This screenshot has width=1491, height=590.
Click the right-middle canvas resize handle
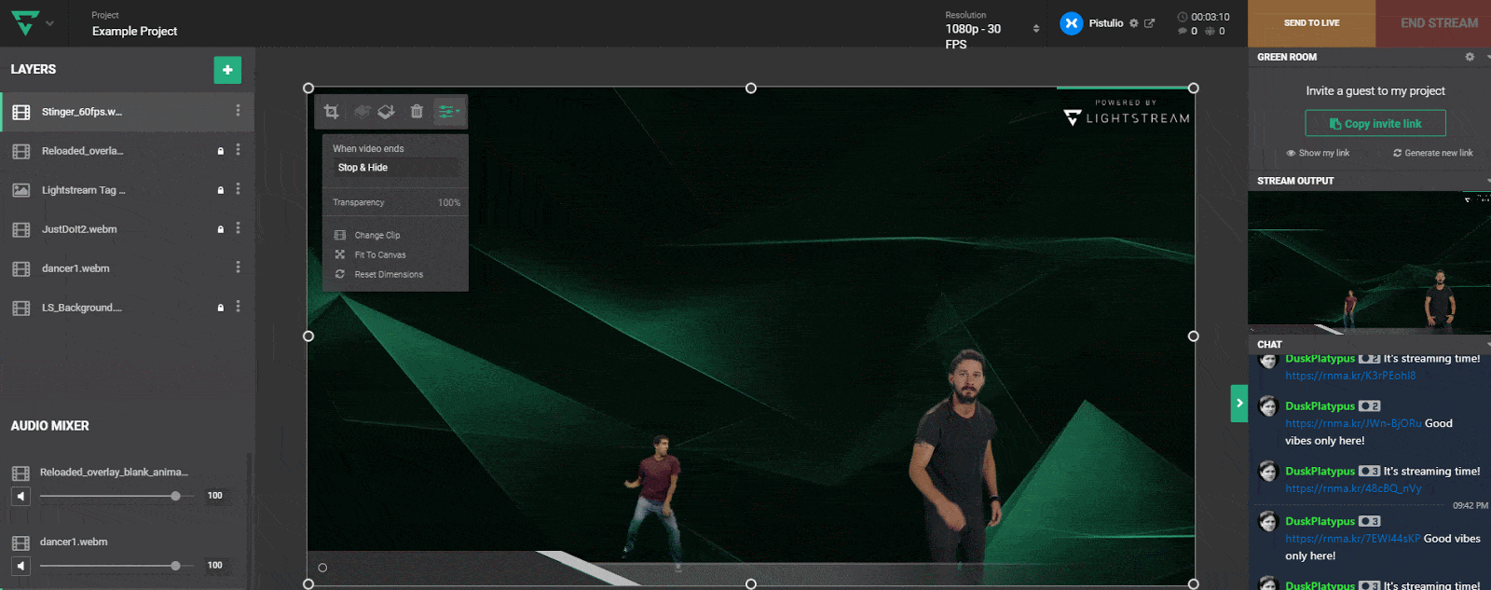pyautogui.click(x=1194, y=336)
